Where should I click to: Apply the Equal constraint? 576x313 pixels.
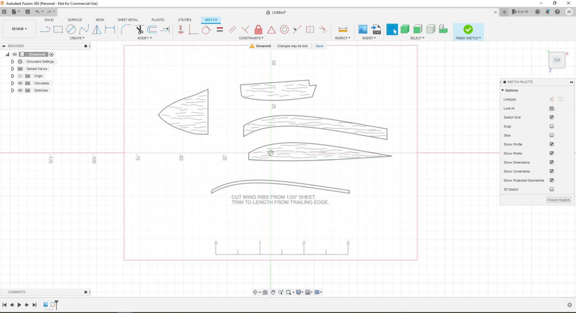tap(220, 30)
